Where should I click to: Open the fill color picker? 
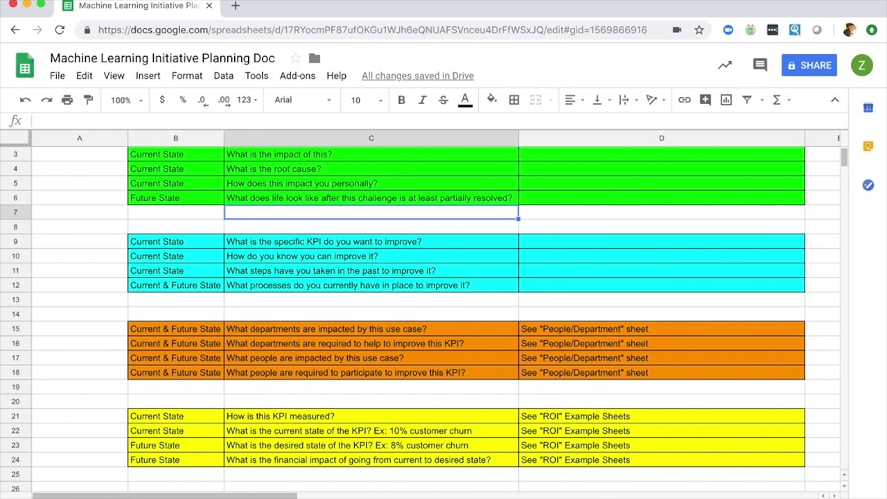pyautogui.click(x=491, y=100)
